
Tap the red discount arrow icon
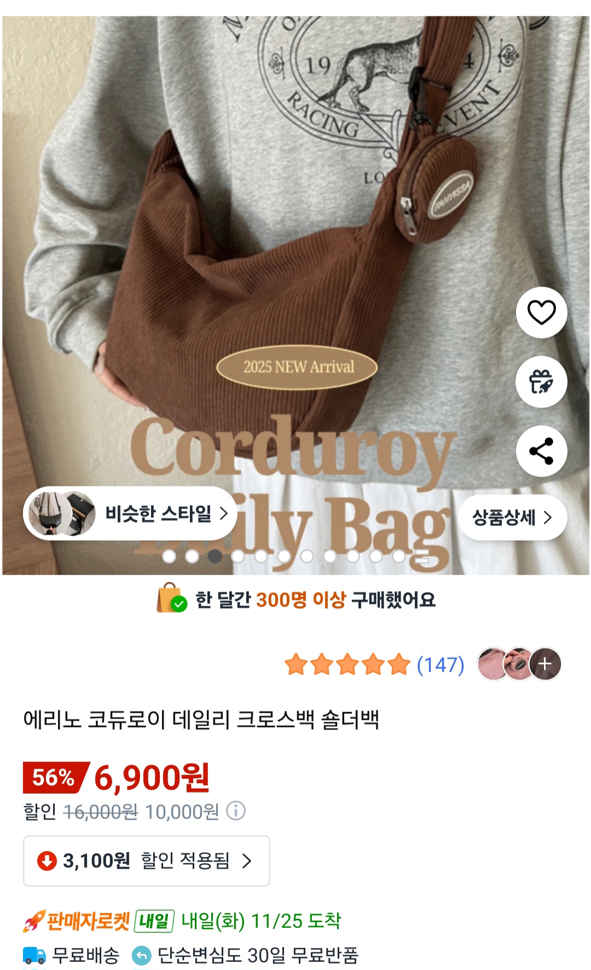[47, 860]
